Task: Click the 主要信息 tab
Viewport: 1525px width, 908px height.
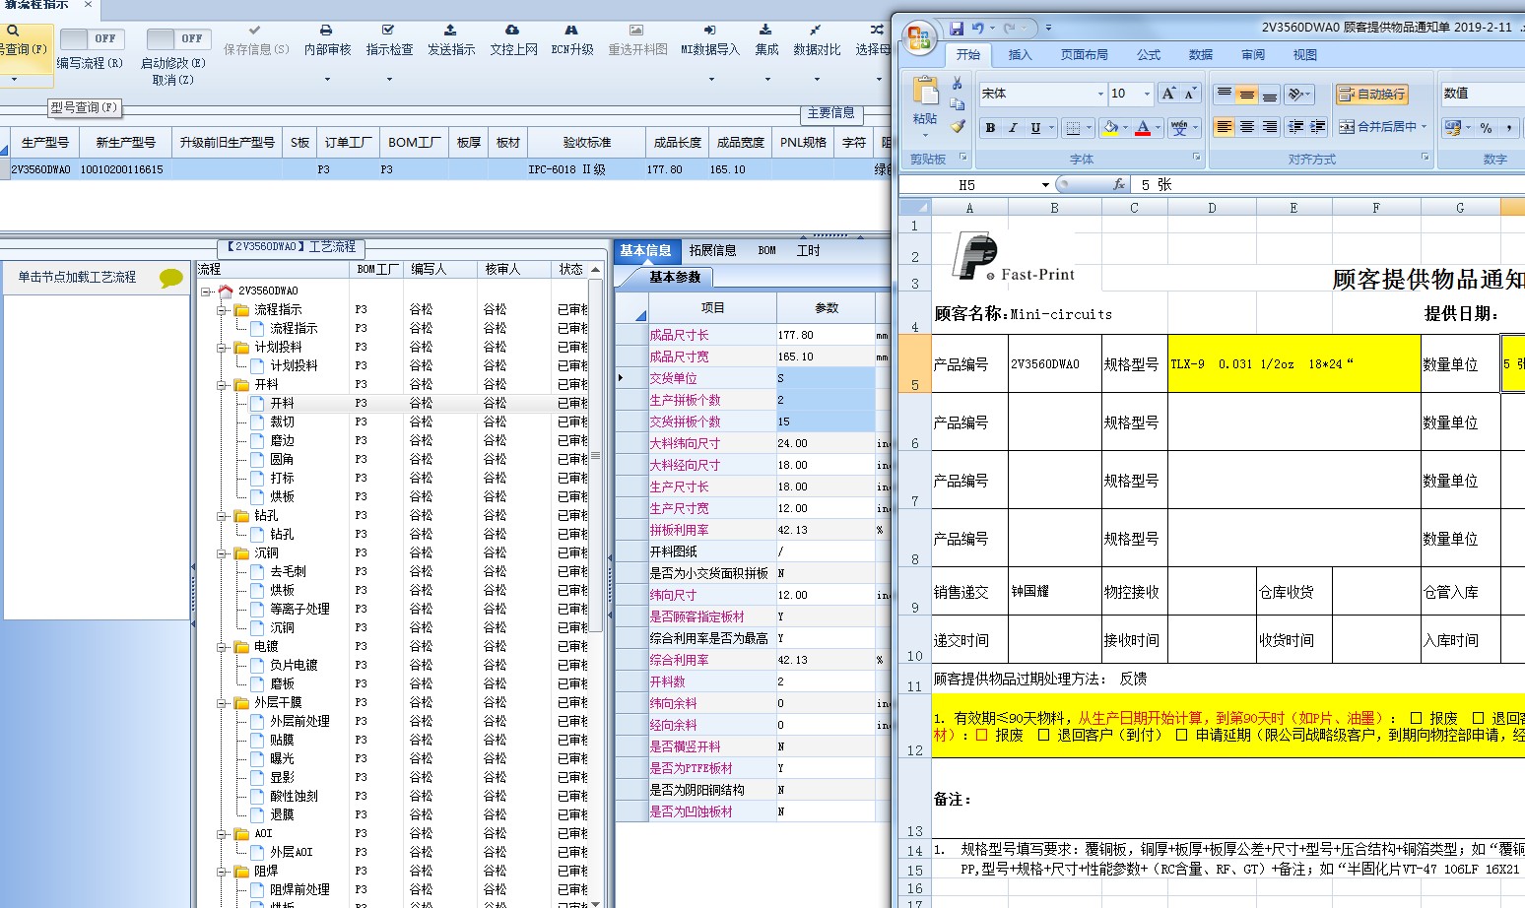Action: 830,113
